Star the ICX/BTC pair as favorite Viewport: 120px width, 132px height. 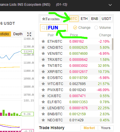43,96
